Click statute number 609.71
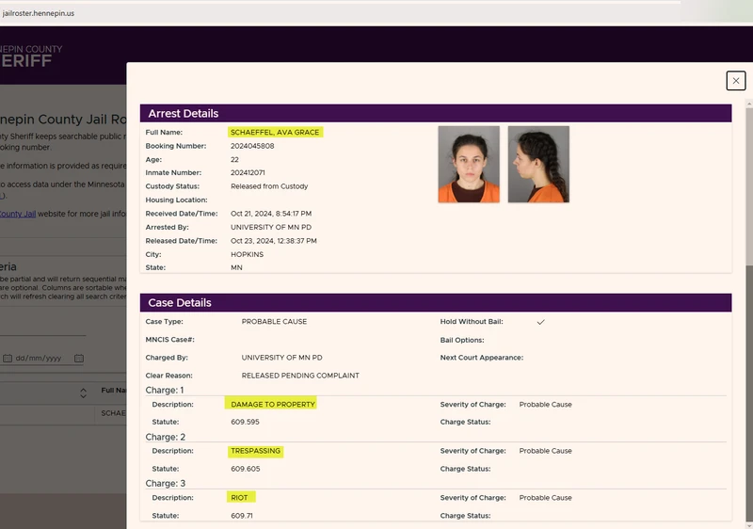The image size is (753, 529). 242,516
